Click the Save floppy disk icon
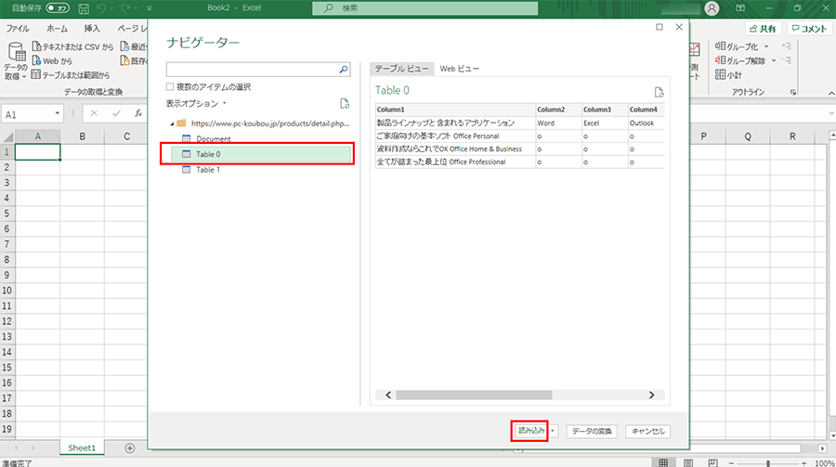Screen dimensions: 836x467 (x=84, y=8)
